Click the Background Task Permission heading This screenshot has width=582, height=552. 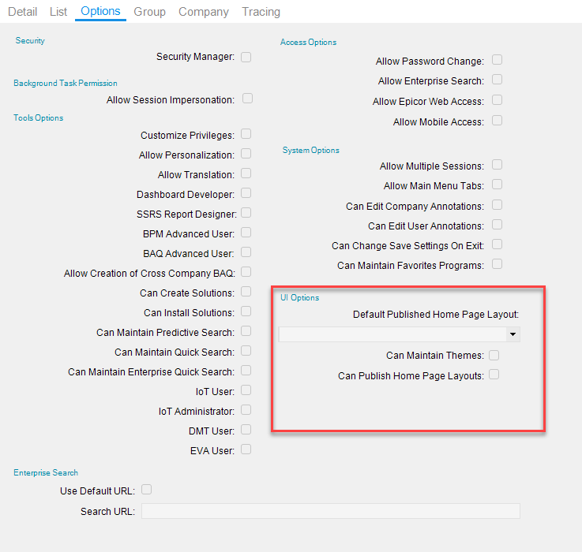(66, 83)
